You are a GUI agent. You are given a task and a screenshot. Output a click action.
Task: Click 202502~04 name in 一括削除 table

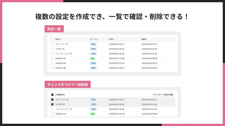click(x=61, y=114)
